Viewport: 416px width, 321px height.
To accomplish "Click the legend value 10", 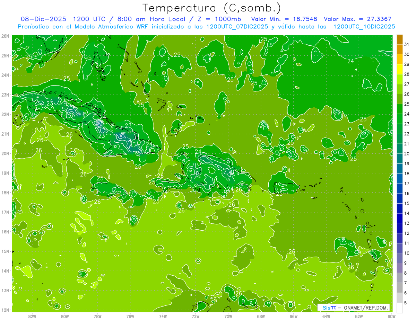I will (x=407, y=253).
